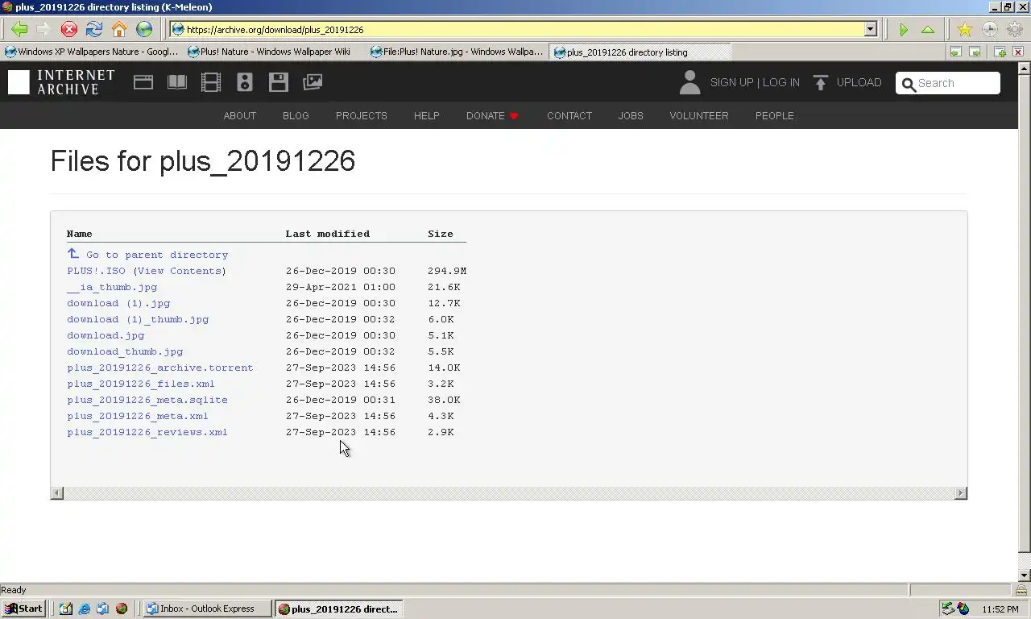Switch to Plus! Nature - Windows Wallpaper Wiki tab
1031x619 pixels.
click(x=275, y=52)
